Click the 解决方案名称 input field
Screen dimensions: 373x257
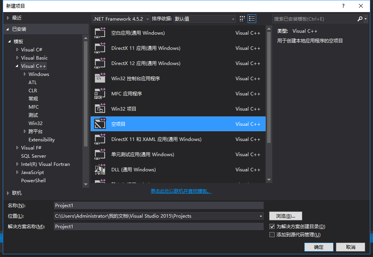(159, 226)
